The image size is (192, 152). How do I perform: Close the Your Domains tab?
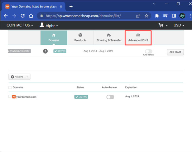point(61,7)
